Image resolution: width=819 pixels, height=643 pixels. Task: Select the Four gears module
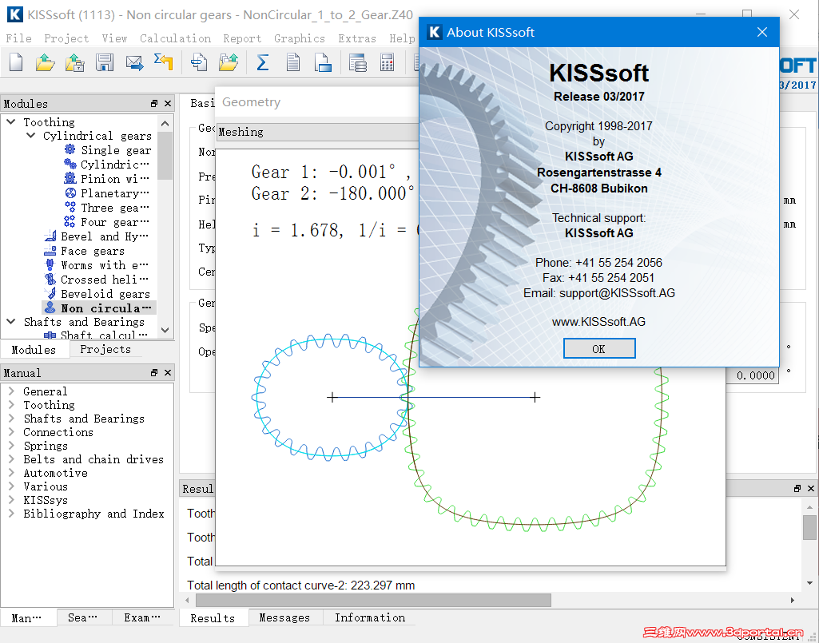107,222
